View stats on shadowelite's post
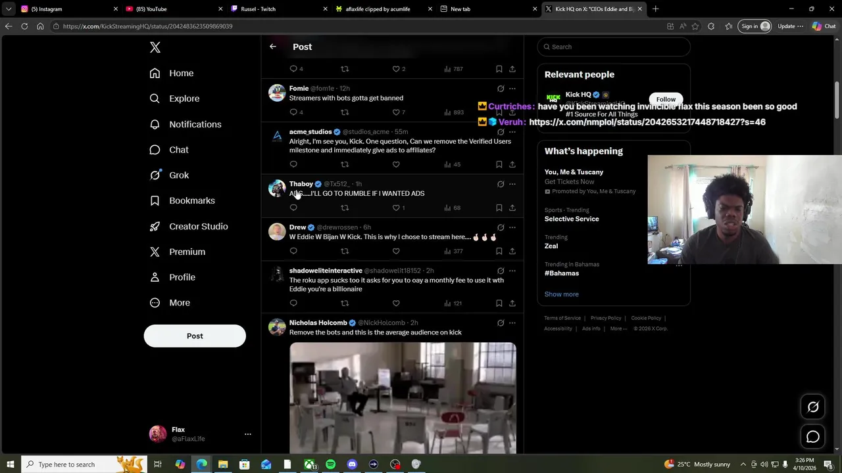This screenshot has height=473, width=842. (453, 303)
